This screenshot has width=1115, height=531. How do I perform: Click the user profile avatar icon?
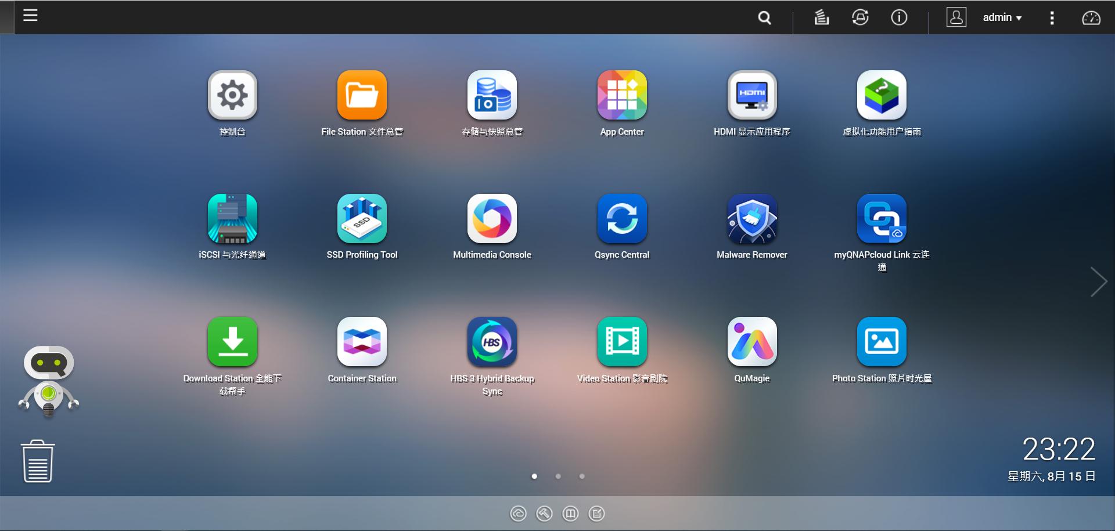coord(956,17)
